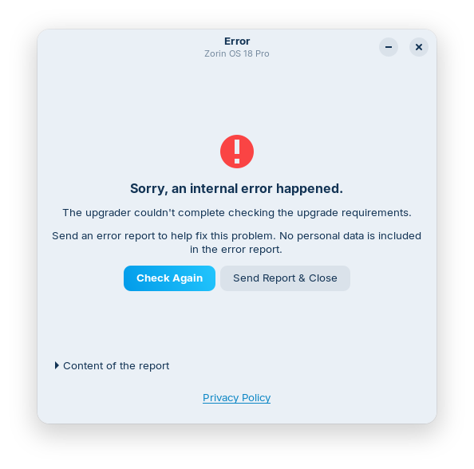Click the red exclamation error icon

click(237, 152)
